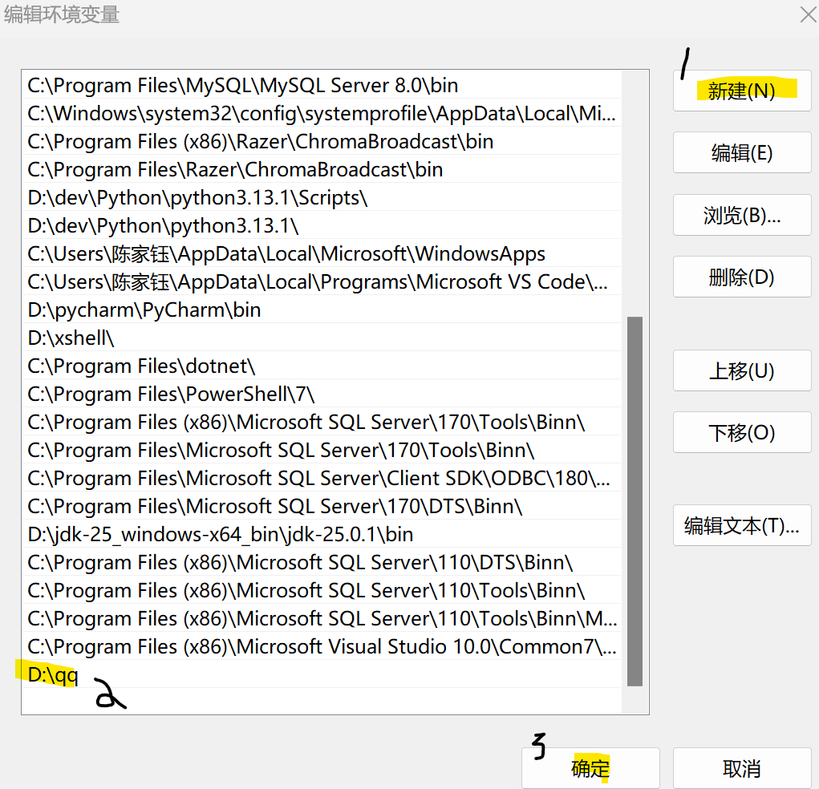Image resolution: width=819 pixels, height=789 pixels.
Task: Select the C:\Windows\system32\config\systemprofile entry
Action: click(321, 113)
